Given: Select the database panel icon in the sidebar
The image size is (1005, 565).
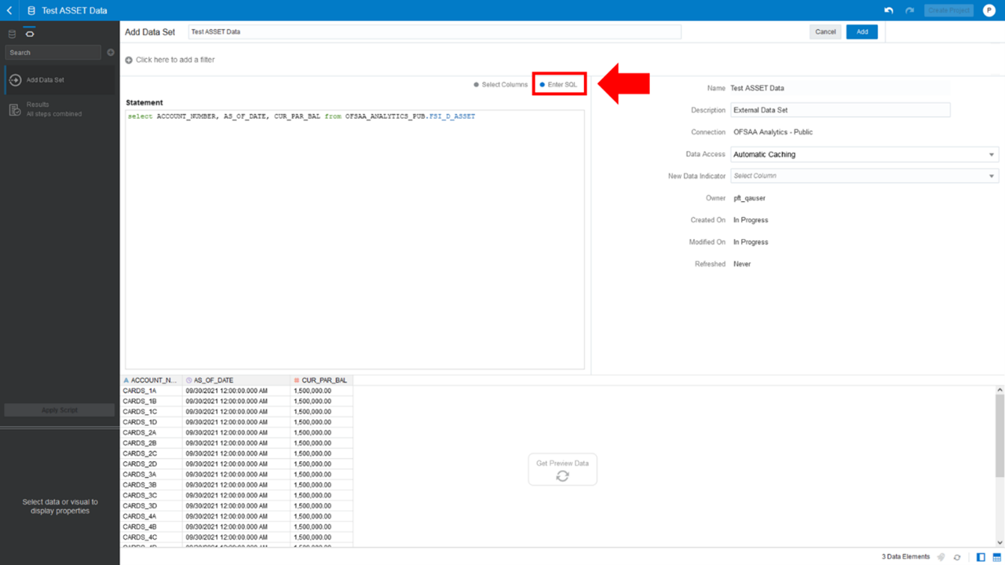Looking at the screenshot, I should tap(10, 33).
